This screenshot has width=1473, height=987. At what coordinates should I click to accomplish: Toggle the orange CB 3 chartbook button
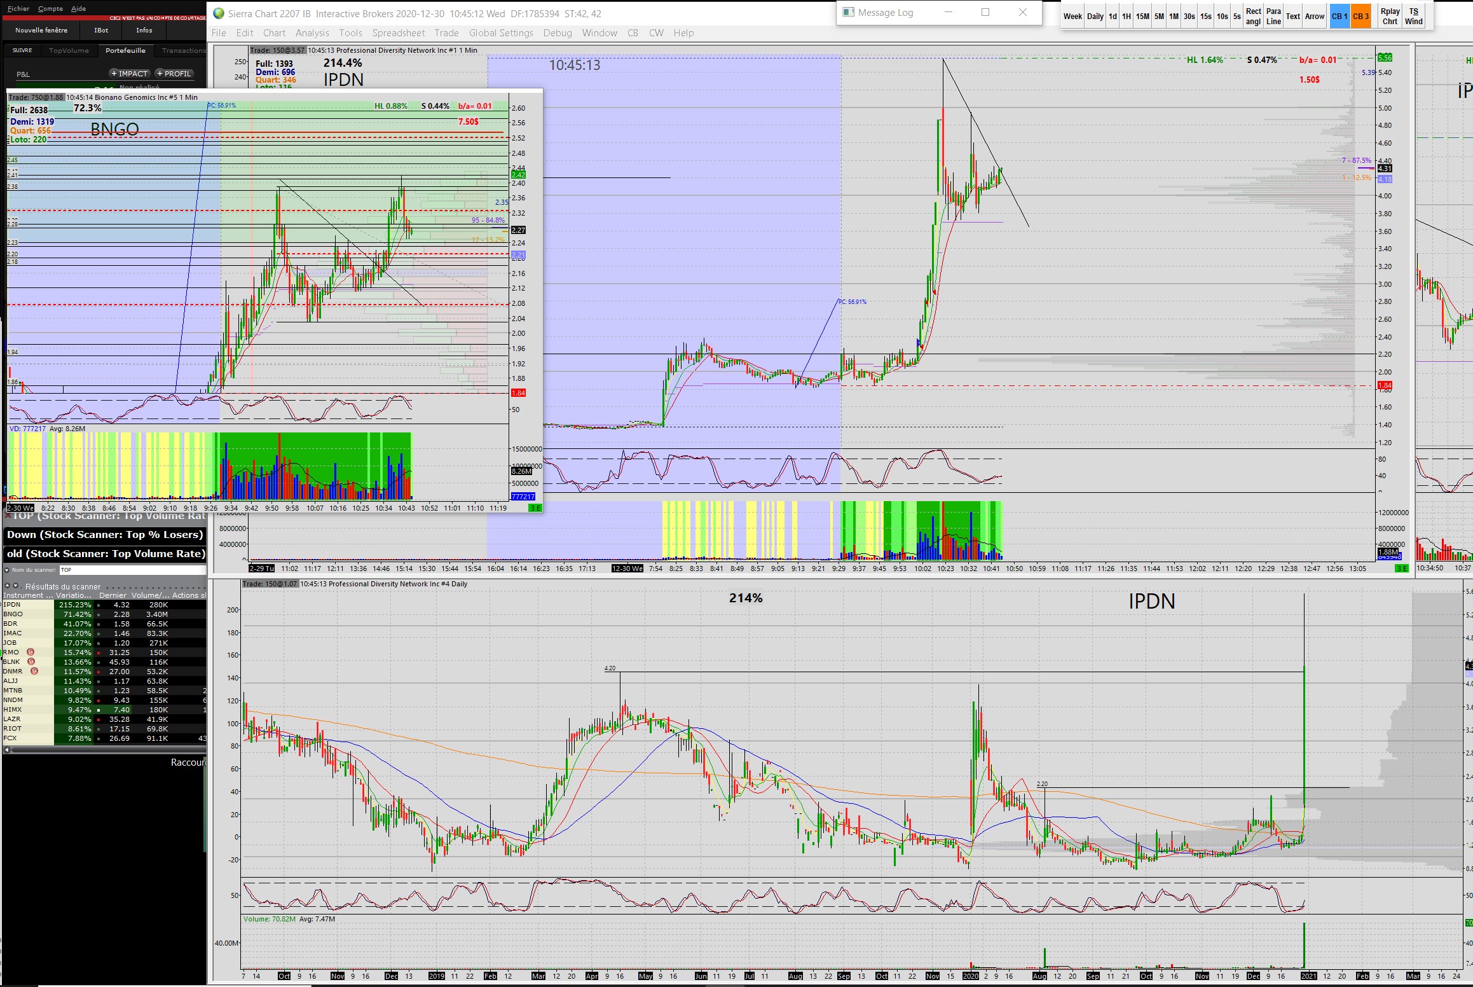click(x=1360, y=17)
